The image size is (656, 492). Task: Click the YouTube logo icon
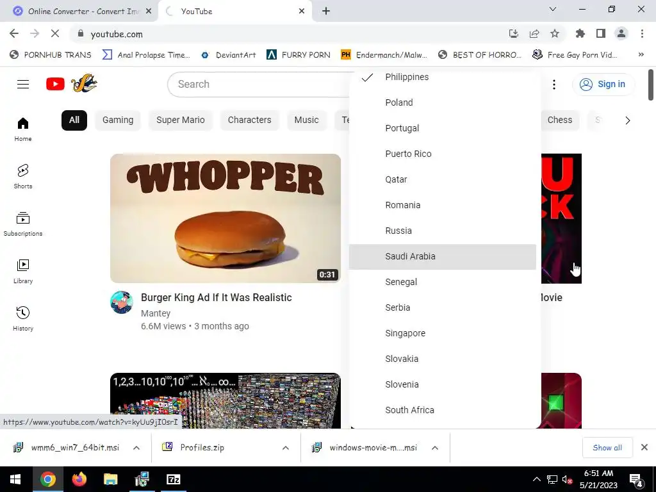click(55, 84)
